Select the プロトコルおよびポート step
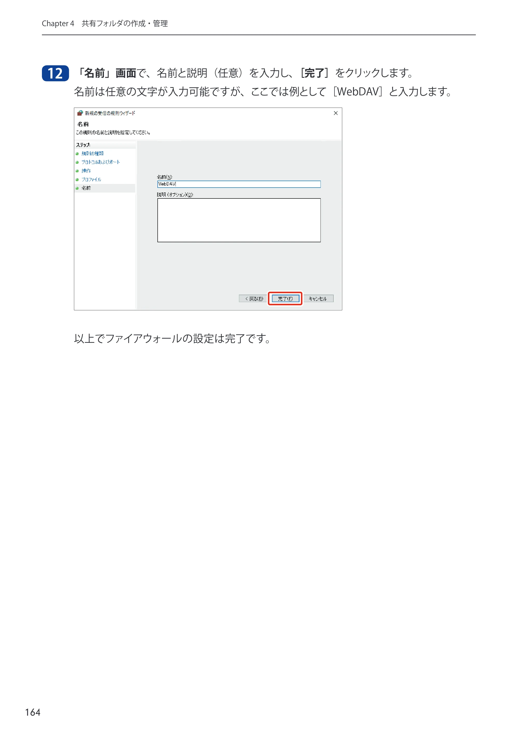This screenshot has height=733, width=518. tap(100, 162)
